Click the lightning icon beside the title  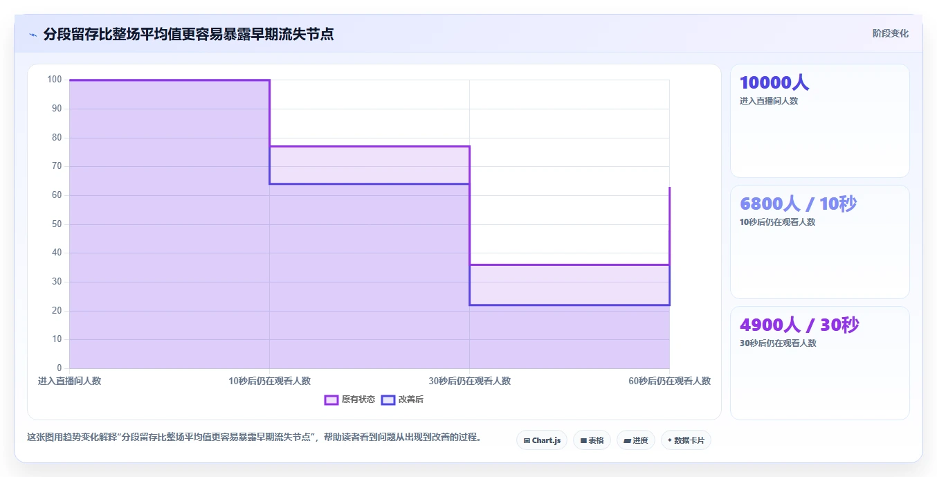click(33, 35)
